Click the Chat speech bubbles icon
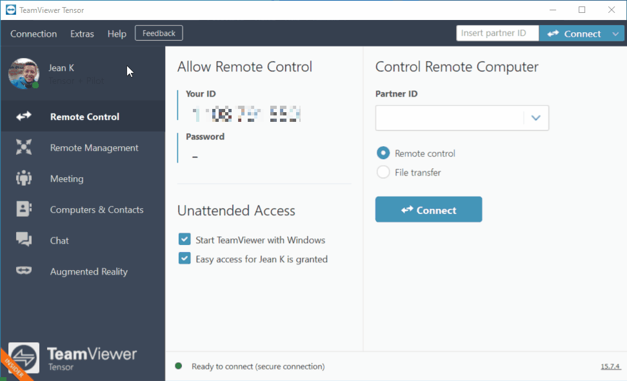 [24, 239]
